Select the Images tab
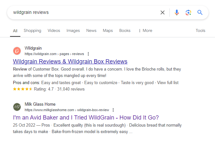Viewport: 215px width, 144px height. (73, 31)
